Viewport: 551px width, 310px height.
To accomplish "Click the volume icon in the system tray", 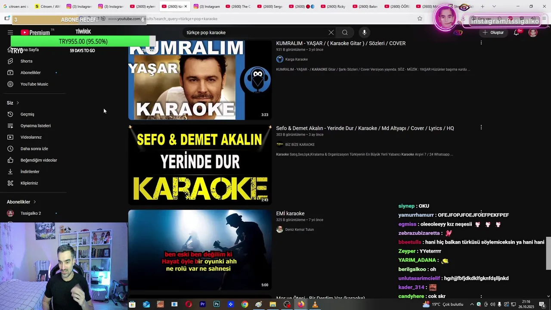I will (x=492, y=304).
